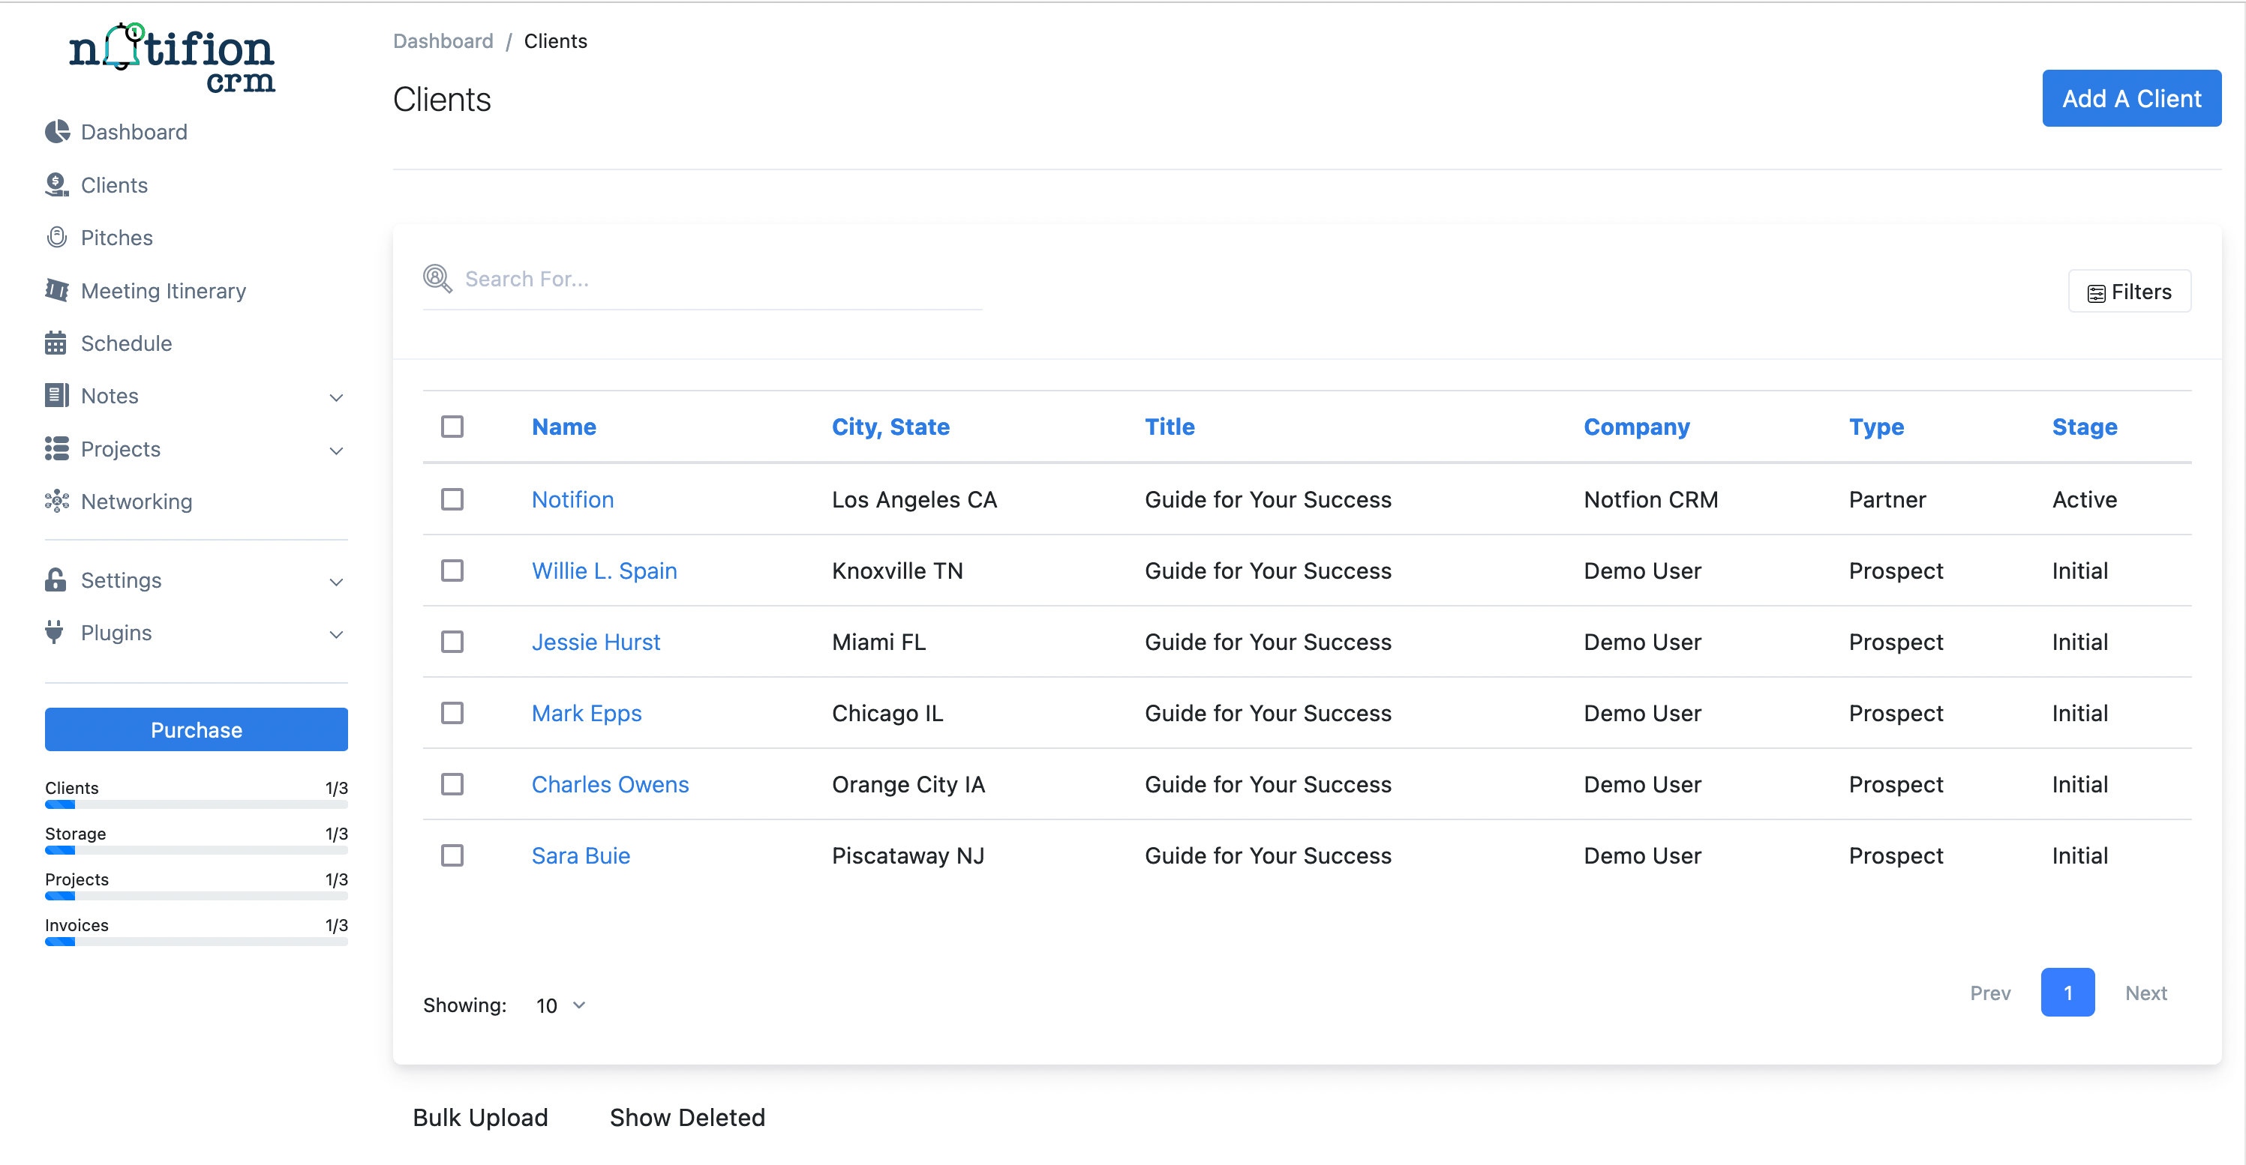
Task: Expand the Settings sidebar menu
Action: click(x=337, y=581)
